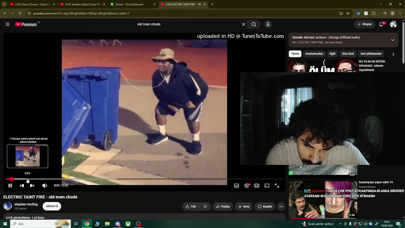Toggle subtitles on the player
This screenshot has height=228, width=405.
coord(236,186)
